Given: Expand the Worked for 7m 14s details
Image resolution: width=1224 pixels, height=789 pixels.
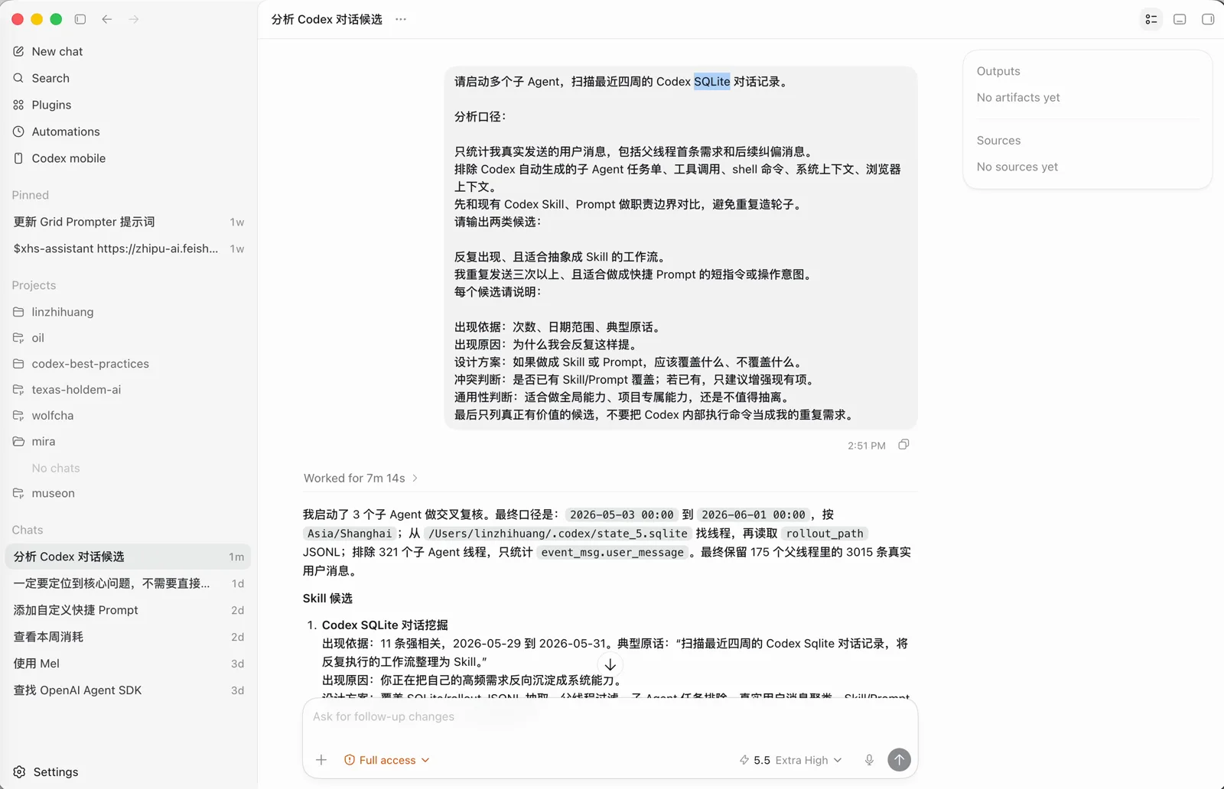Looking at the screenshot, I should (361, 479).
